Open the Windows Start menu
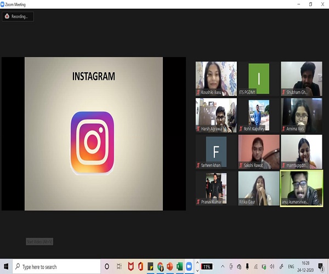This screenshot has width=329, height=274. [6, 266]
